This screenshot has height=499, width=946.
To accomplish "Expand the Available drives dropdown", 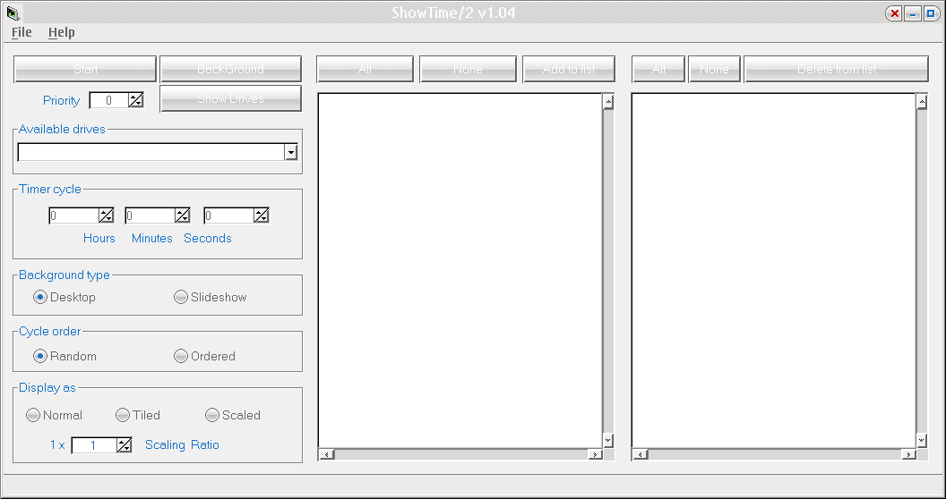I will 290,153.
